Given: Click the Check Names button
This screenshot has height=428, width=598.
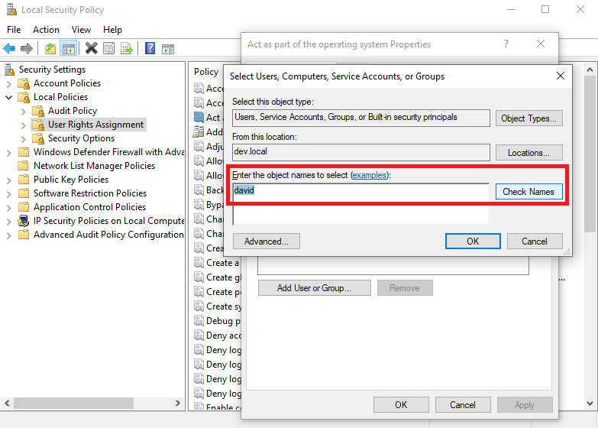Looking at the screenshot, I should tap(529, 192).
